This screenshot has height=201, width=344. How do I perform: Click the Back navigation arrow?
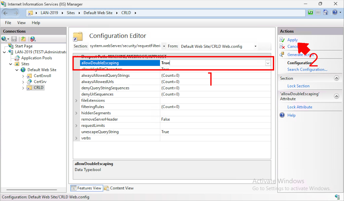(x=6, y=13)
